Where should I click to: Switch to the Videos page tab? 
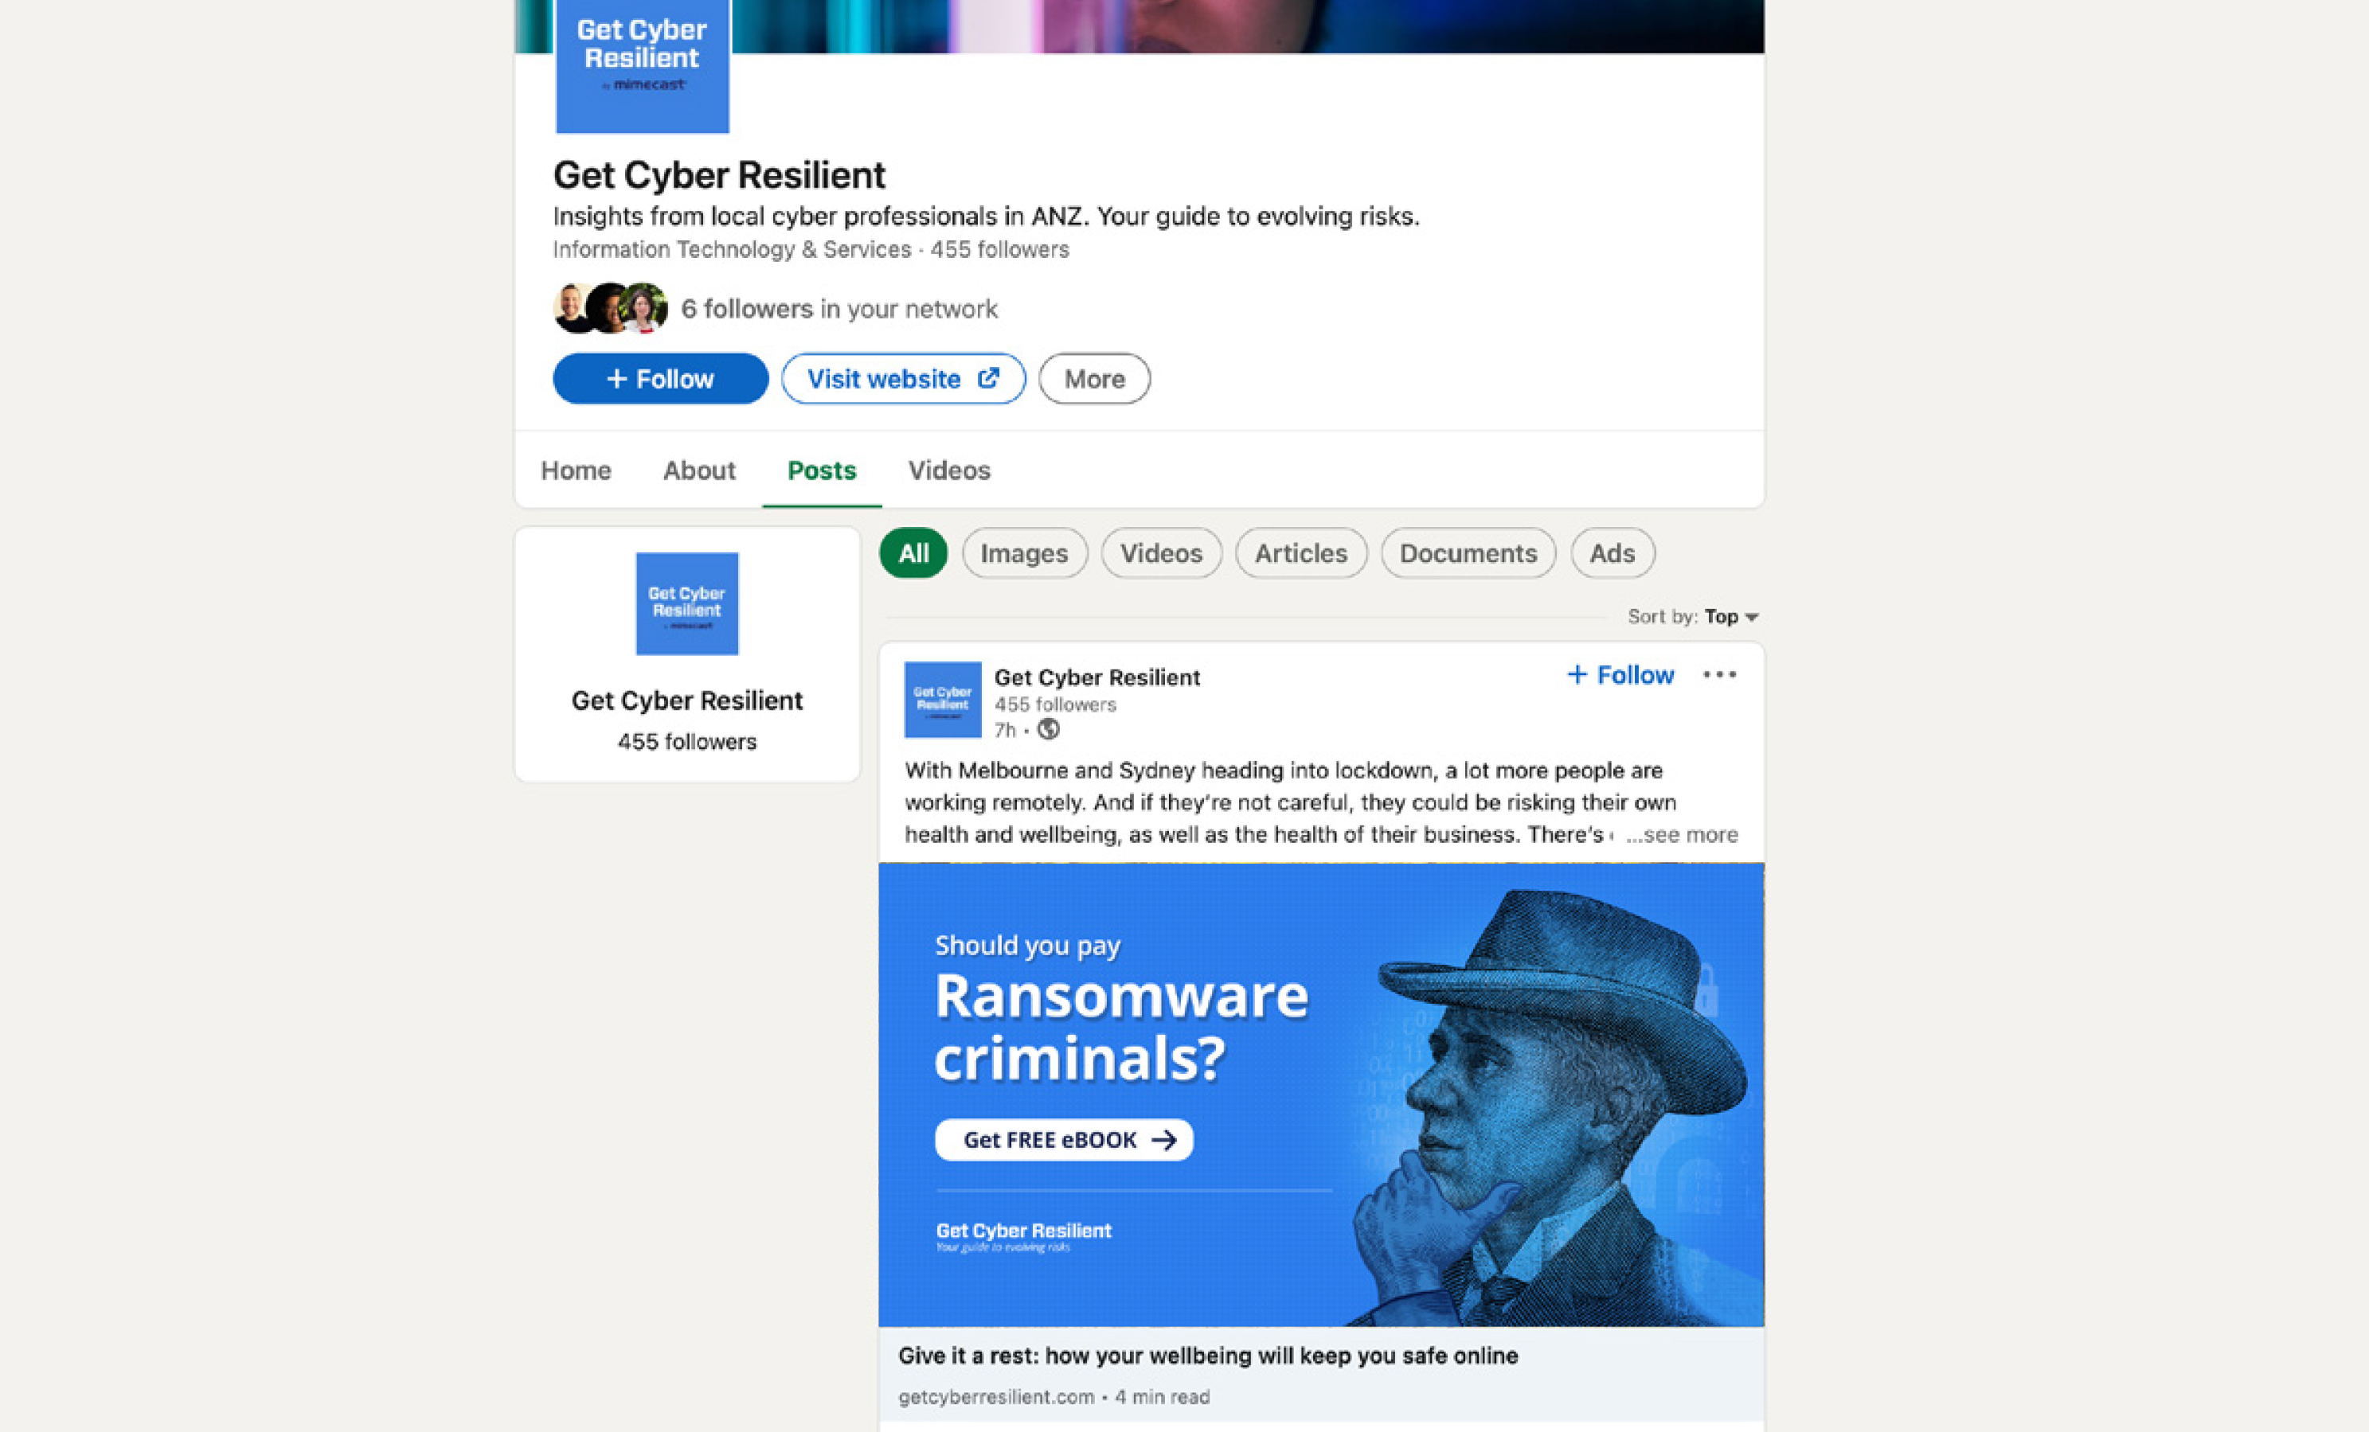pyautogui.click(x=949, y=470)
